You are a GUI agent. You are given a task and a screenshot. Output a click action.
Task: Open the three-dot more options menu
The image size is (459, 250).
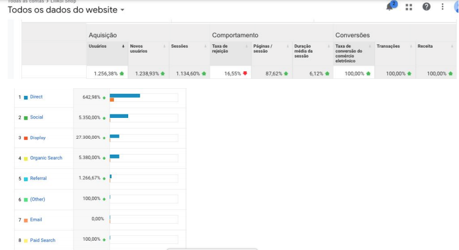443,7
